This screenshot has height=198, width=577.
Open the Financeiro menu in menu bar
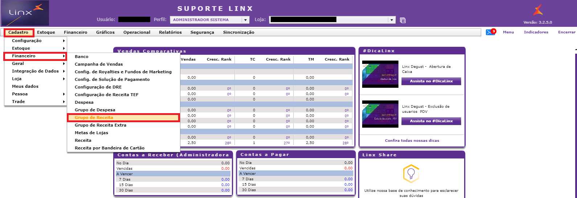tap(75, 32)
